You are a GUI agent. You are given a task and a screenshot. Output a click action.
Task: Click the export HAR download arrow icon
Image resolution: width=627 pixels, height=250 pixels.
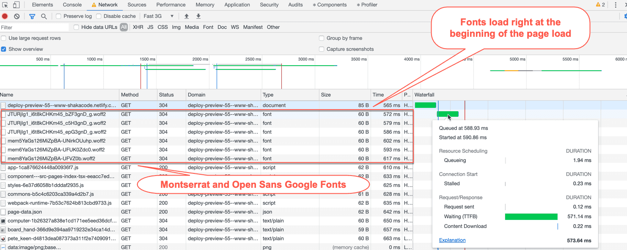(x=198, y=16)
